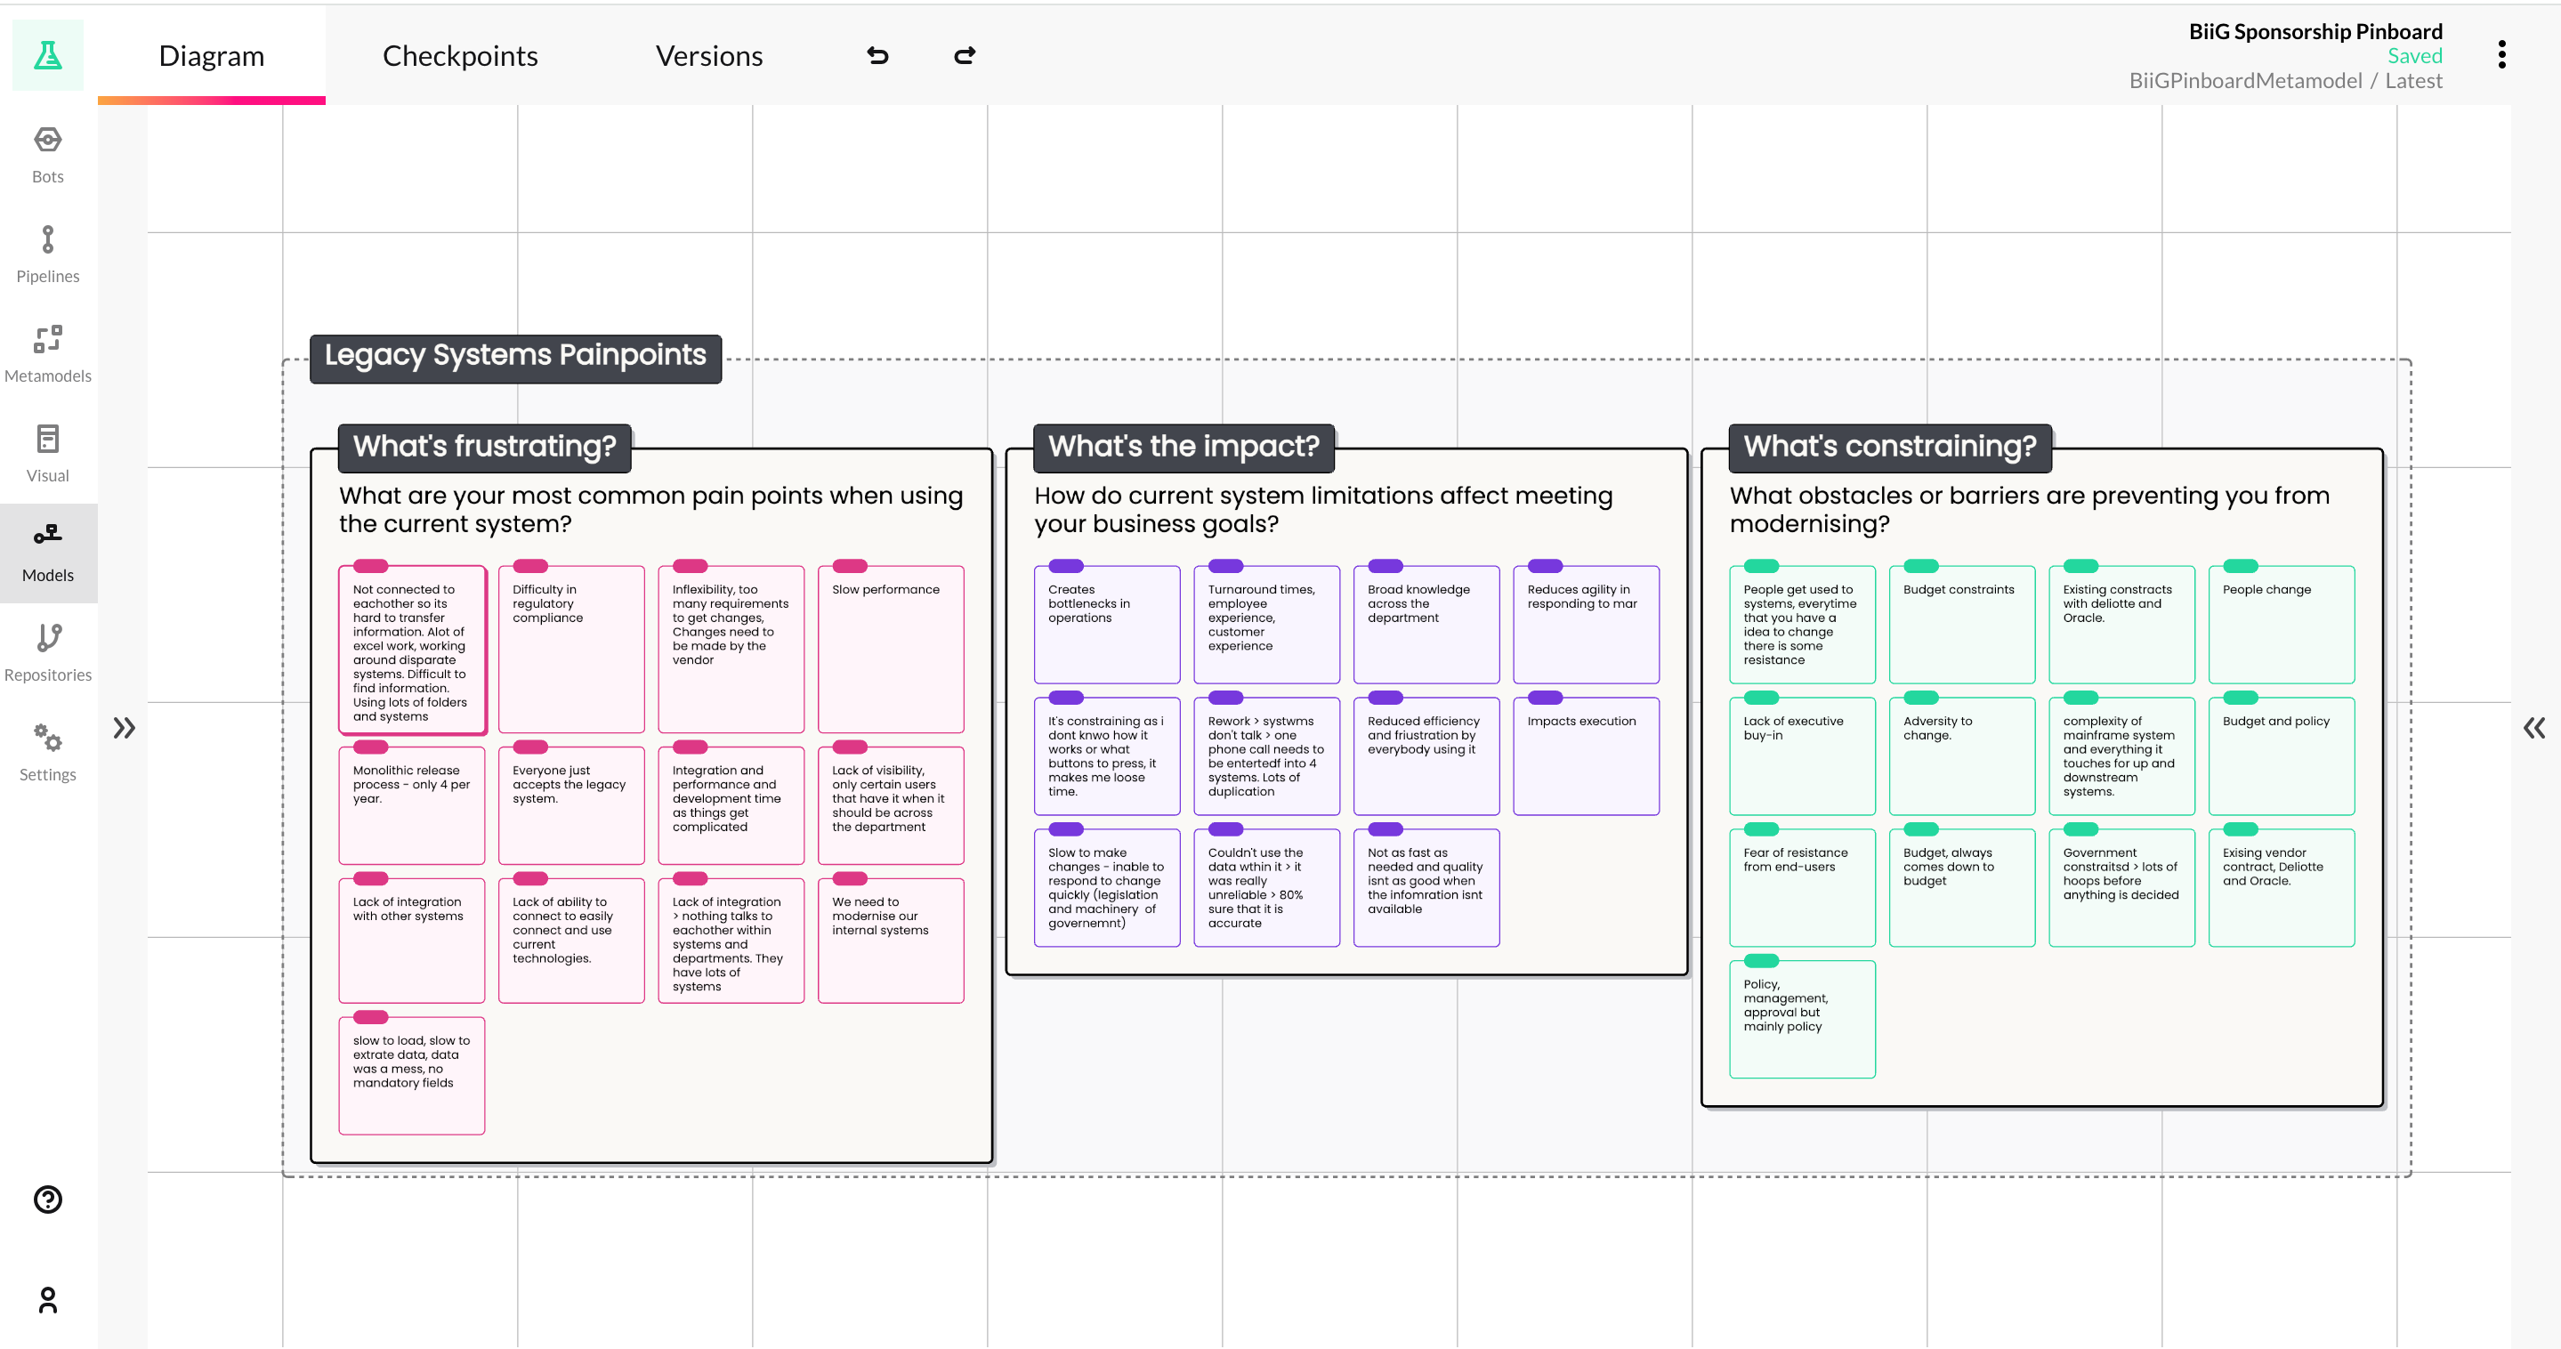Open the help question mark icon

pos(48,1200)
